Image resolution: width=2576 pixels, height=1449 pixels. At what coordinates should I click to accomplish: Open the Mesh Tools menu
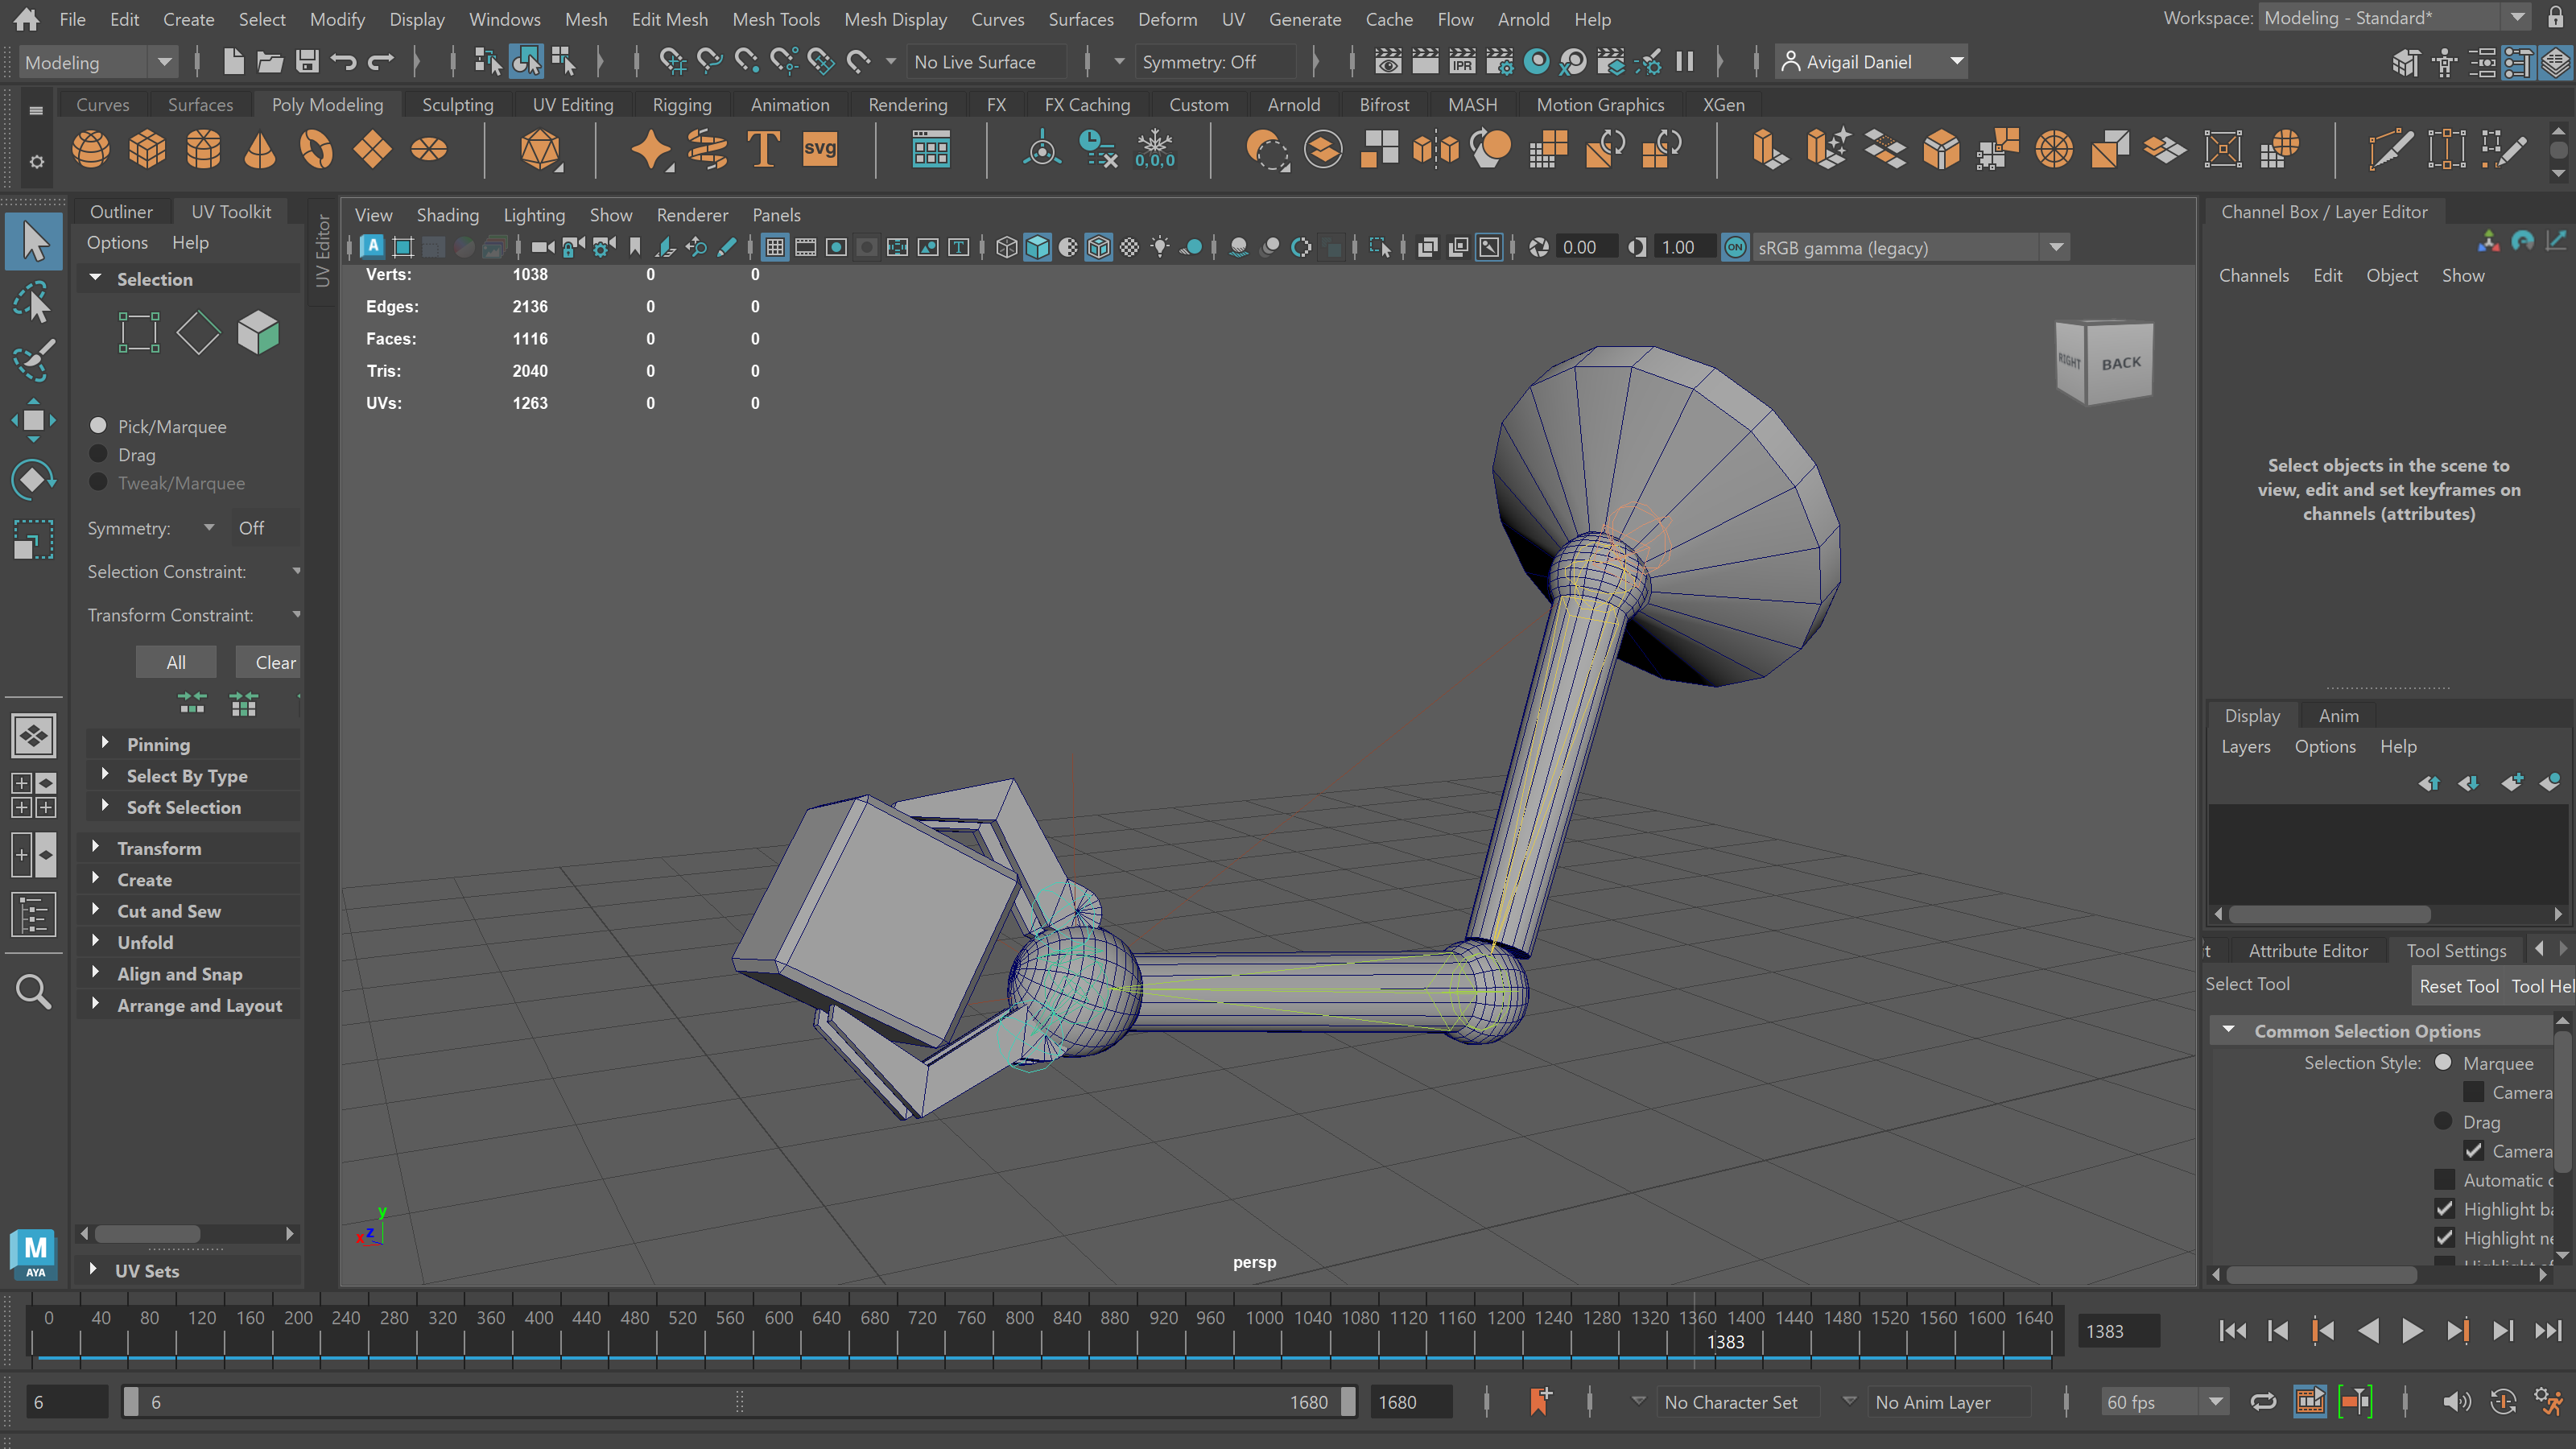775,19
